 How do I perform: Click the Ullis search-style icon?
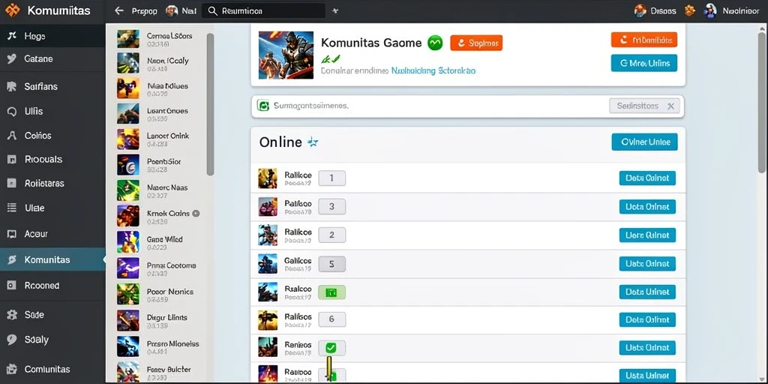tap(12, 111)
